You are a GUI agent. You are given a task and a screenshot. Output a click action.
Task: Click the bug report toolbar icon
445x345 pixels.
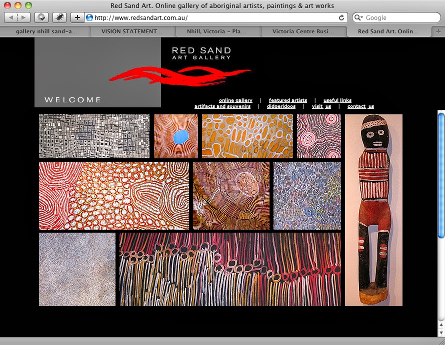click(x=59, y=17)
